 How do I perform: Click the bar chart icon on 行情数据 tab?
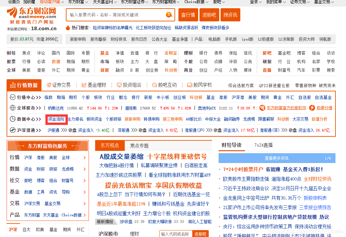[x=13, y=85]
